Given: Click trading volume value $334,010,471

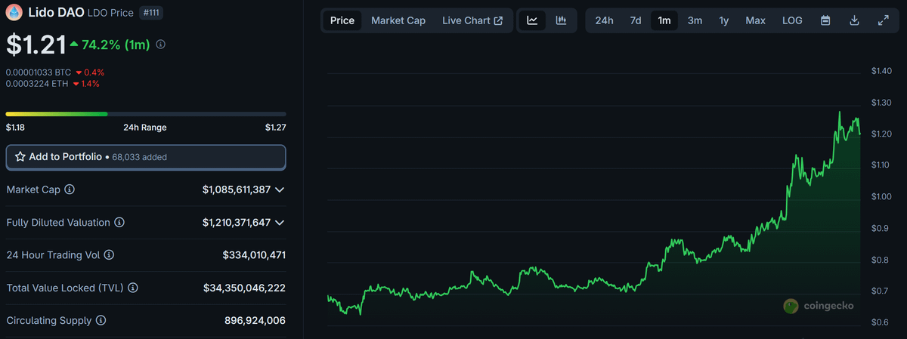Looking at the screenshot, I should [x=254, y=255].
